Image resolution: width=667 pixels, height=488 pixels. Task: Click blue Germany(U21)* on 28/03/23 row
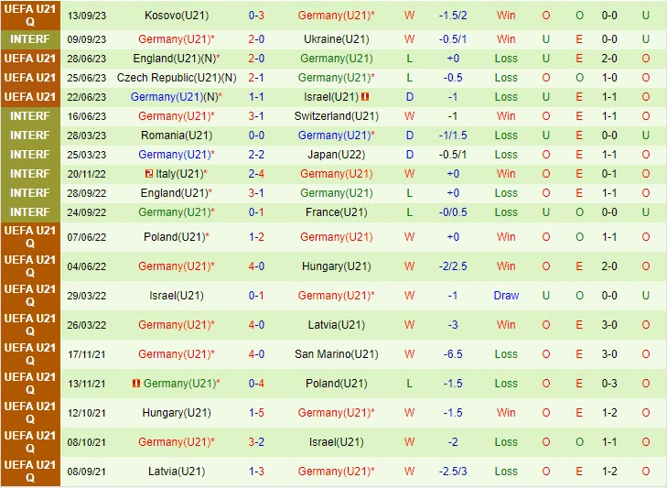point(336,136)
